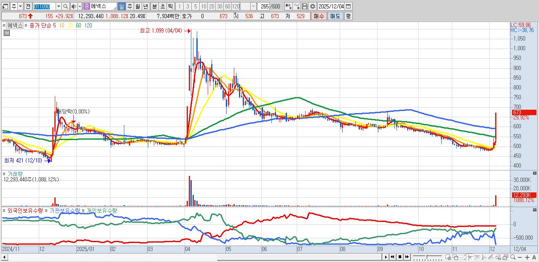Save chart with the floppy disk icon
Image resolution: width=539 pixels, height=262 pixels.
point(304,6)
